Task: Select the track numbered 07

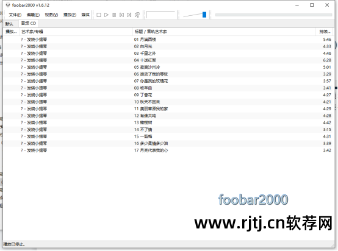Action: pos(168,81)
